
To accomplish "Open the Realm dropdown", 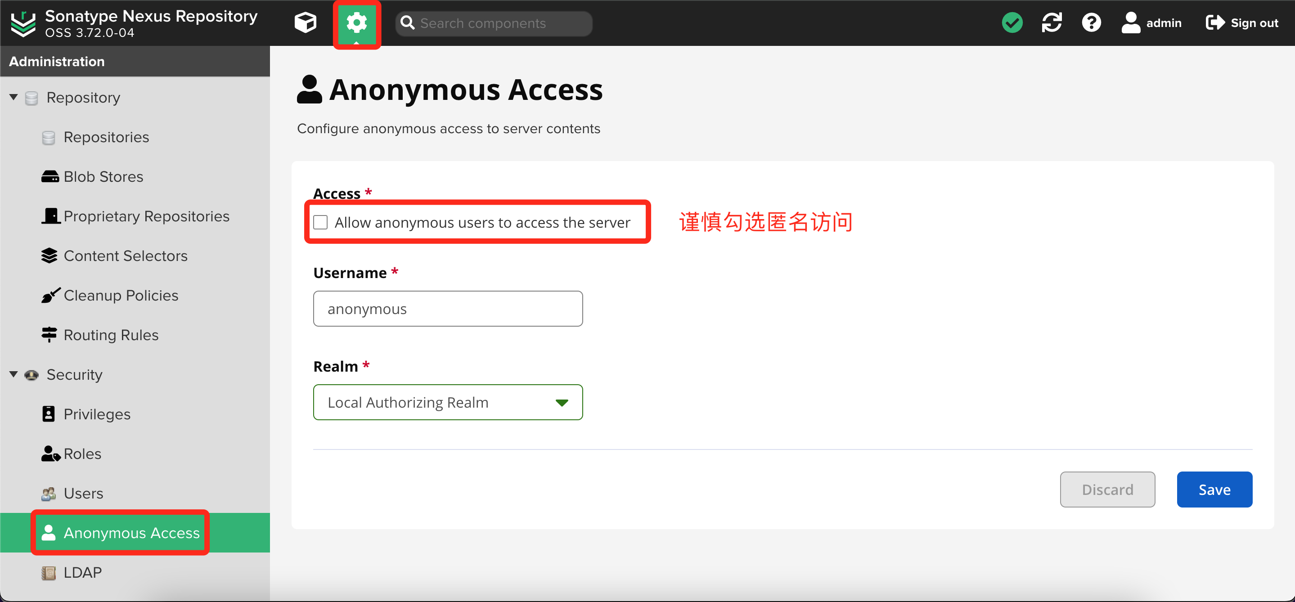I will click(447, 402).
